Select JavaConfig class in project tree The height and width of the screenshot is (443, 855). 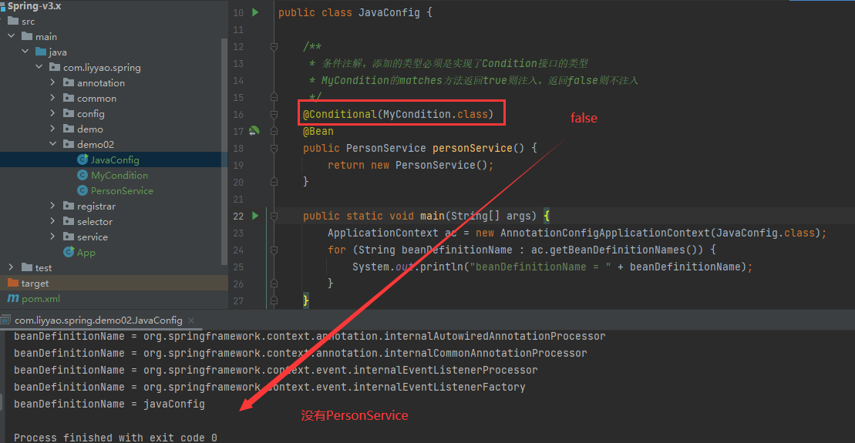pos(113,159)
